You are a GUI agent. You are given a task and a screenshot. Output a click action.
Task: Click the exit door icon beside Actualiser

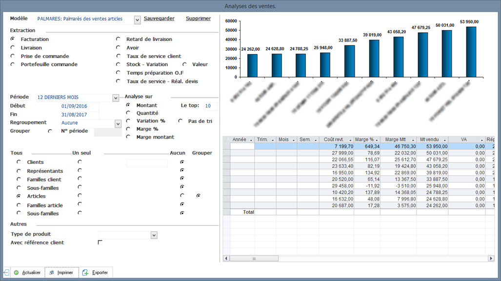click(6, 273)
